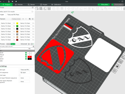Click the undo arrow icon
The width and height of the screenshot is (125, 94).
coord(12,2)
